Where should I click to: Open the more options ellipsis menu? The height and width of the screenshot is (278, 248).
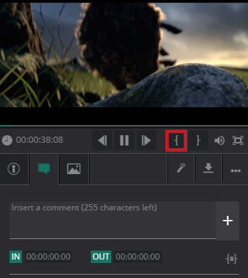[x=236, y=170]
